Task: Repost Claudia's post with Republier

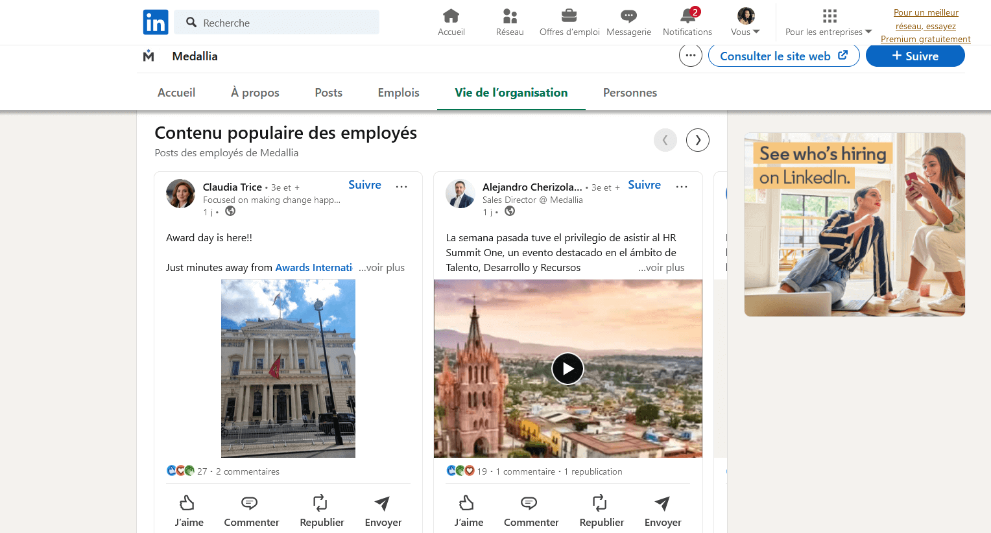Action: [322, 511]
